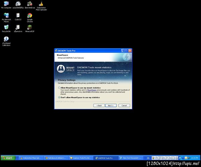Click the yellow warning tray icon
This screenshot has width=201, height=167.
186,158
